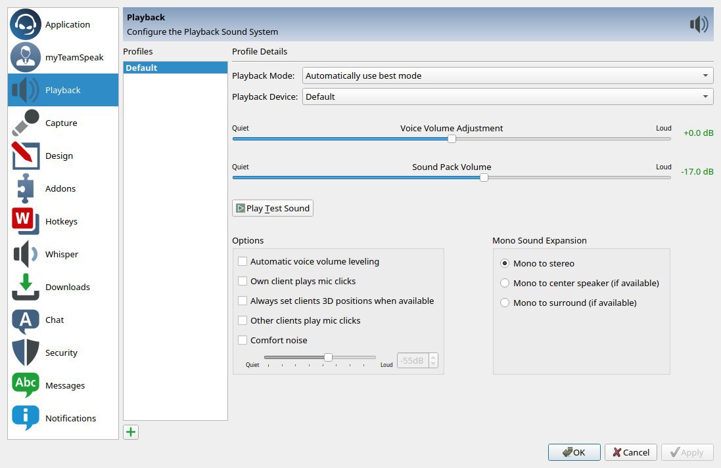Screen dimensions: 721x468
Task: Click the green plus add profile icon
Action: click(x=131, y=432)
